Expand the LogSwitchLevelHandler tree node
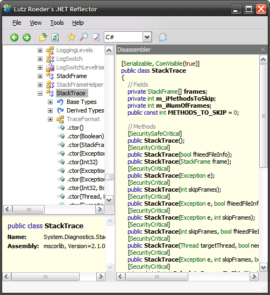270x295 pixels. (40, 67)
